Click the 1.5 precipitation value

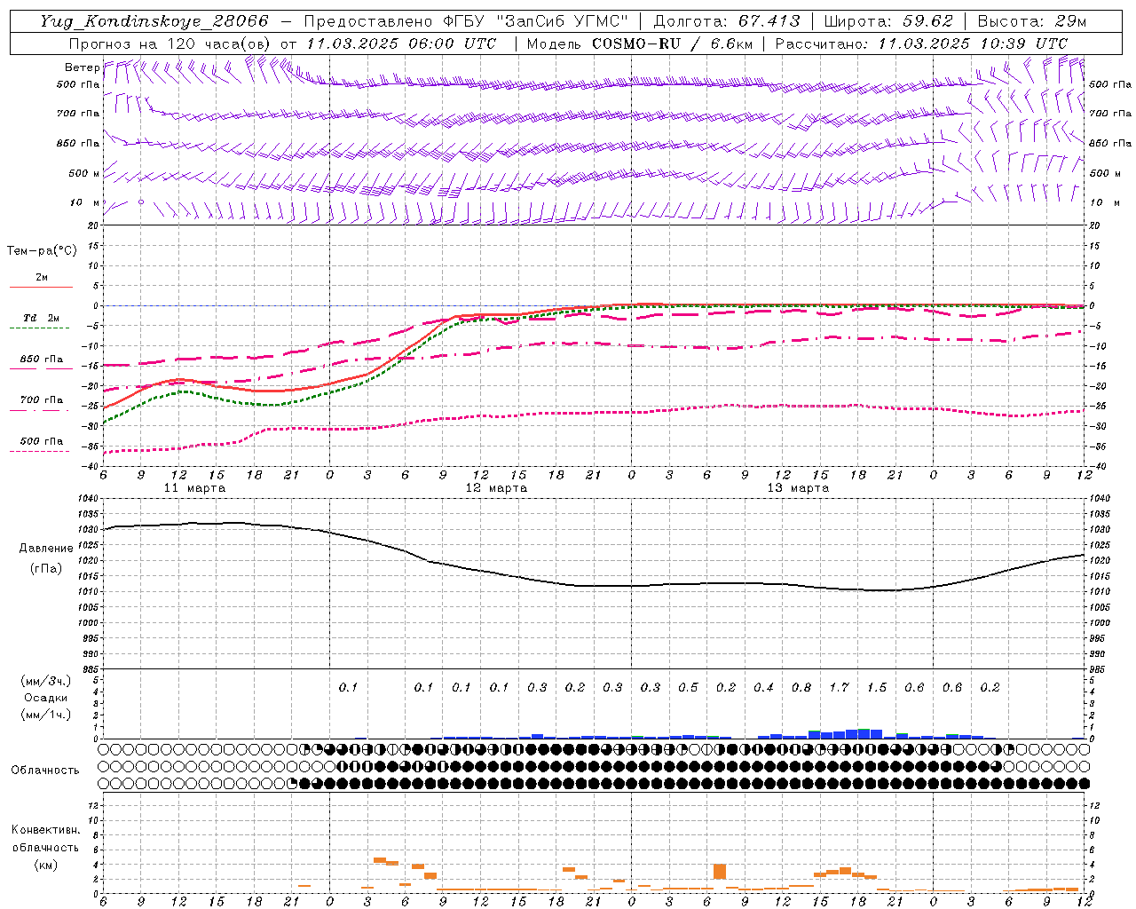[x=877, y=687]
